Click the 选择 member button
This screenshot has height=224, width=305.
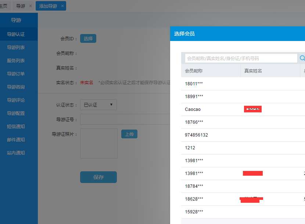88,38
